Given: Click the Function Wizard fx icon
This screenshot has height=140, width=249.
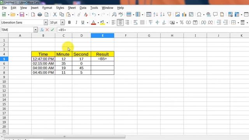Looking at the screenshot, I should (42, 30).
